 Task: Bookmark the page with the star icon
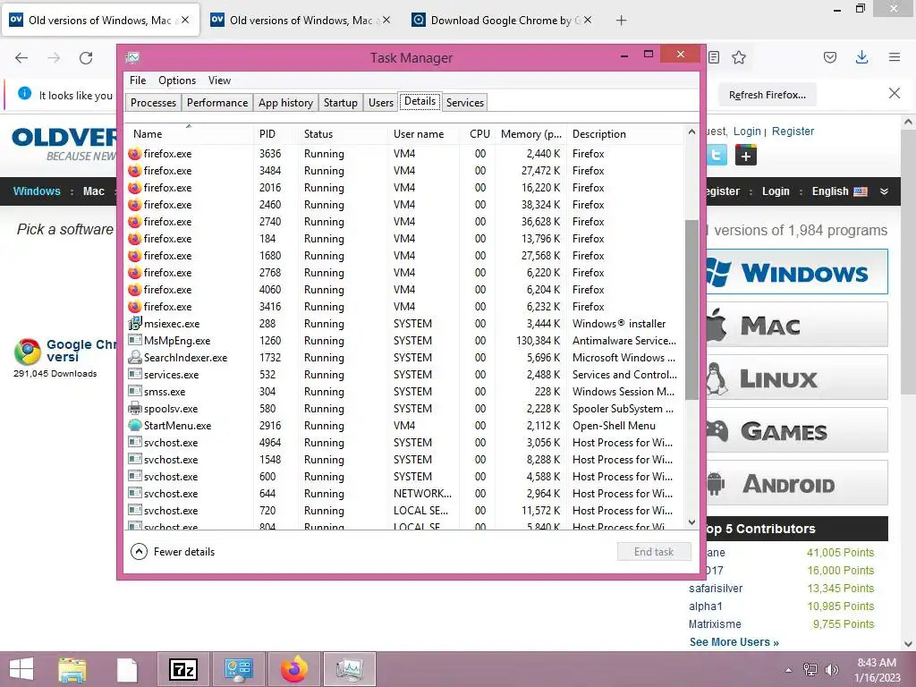[739, 57]
